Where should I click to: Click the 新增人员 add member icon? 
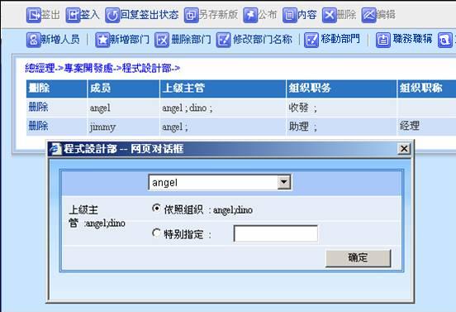(x=33, y=40)
